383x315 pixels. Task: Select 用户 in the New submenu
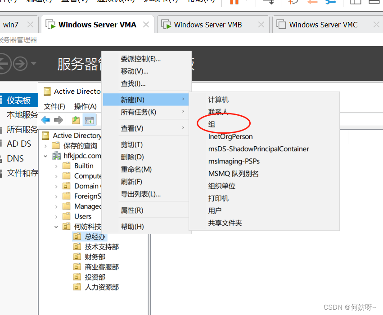215,210
